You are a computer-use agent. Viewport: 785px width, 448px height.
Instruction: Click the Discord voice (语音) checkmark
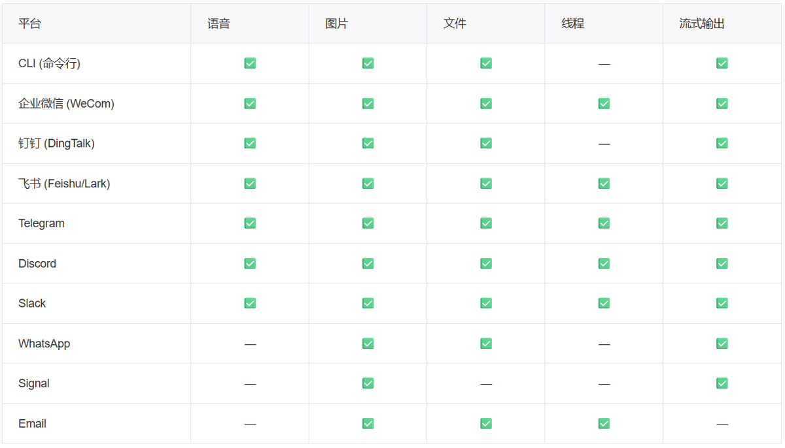point(250,263)
